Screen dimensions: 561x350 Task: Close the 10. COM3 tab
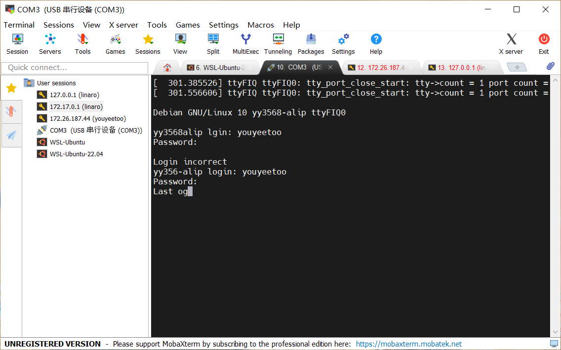tap(330, 68)
